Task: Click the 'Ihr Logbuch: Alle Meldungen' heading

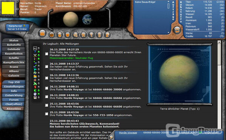Action: [x=61, y=44]
